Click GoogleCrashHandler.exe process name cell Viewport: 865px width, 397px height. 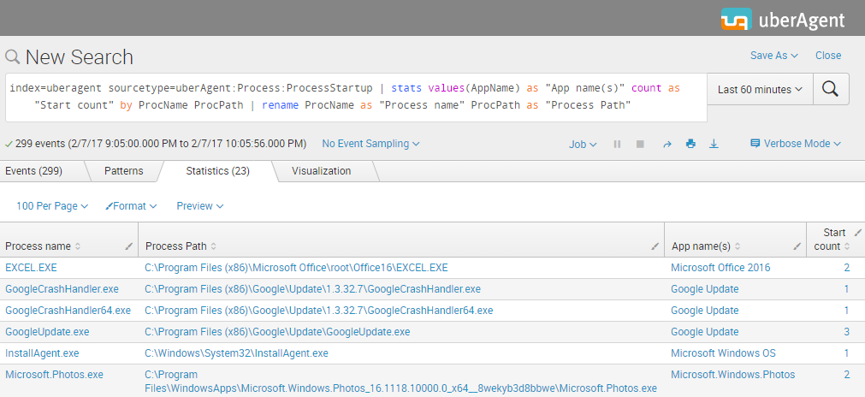pyautogui.click(x=62, y=289)
